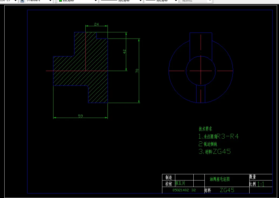Select the note 3.材料ZG45
Screen dimensions: 279x198
214,151
